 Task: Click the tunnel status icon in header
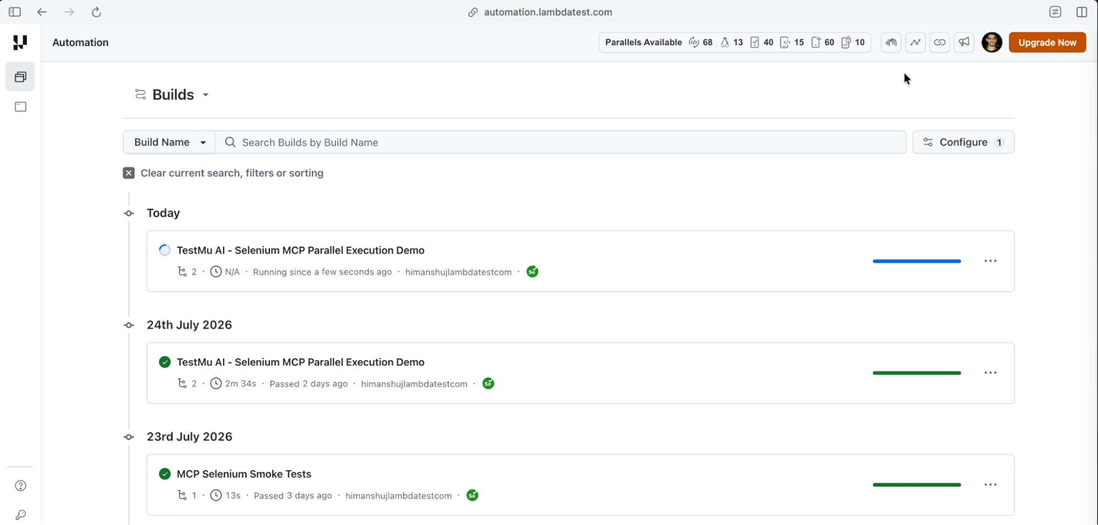(891, 42)
